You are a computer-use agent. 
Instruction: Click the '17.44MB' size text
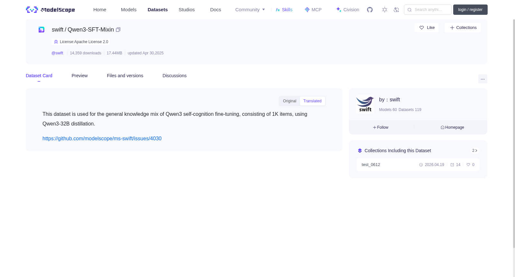114,53
